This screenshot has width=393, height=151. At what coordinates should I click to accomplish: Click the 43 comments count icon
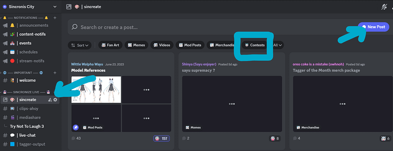(x=73, y=138)
